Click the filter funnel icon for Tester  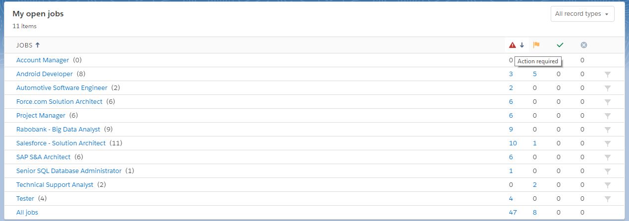coord(608,199)
